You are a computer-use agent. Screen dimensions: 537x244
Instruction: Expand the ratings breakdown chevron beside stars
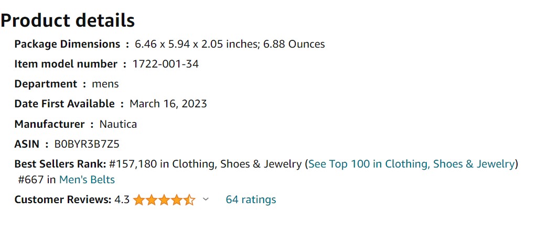tap(206, 199)
